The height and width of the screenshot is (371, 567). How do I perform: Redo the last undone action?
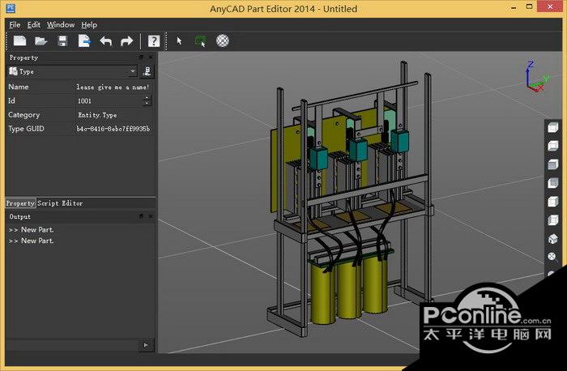(126, 41)
